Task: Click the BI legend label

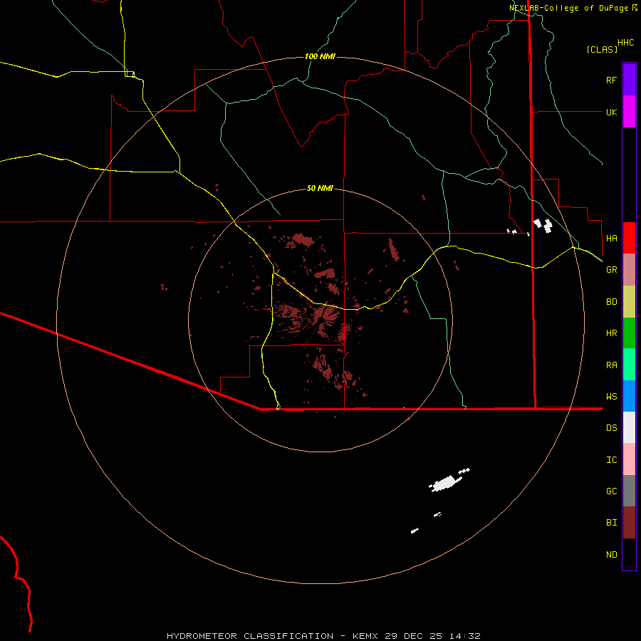Action: pyautogui.click(x=611, y=523)
